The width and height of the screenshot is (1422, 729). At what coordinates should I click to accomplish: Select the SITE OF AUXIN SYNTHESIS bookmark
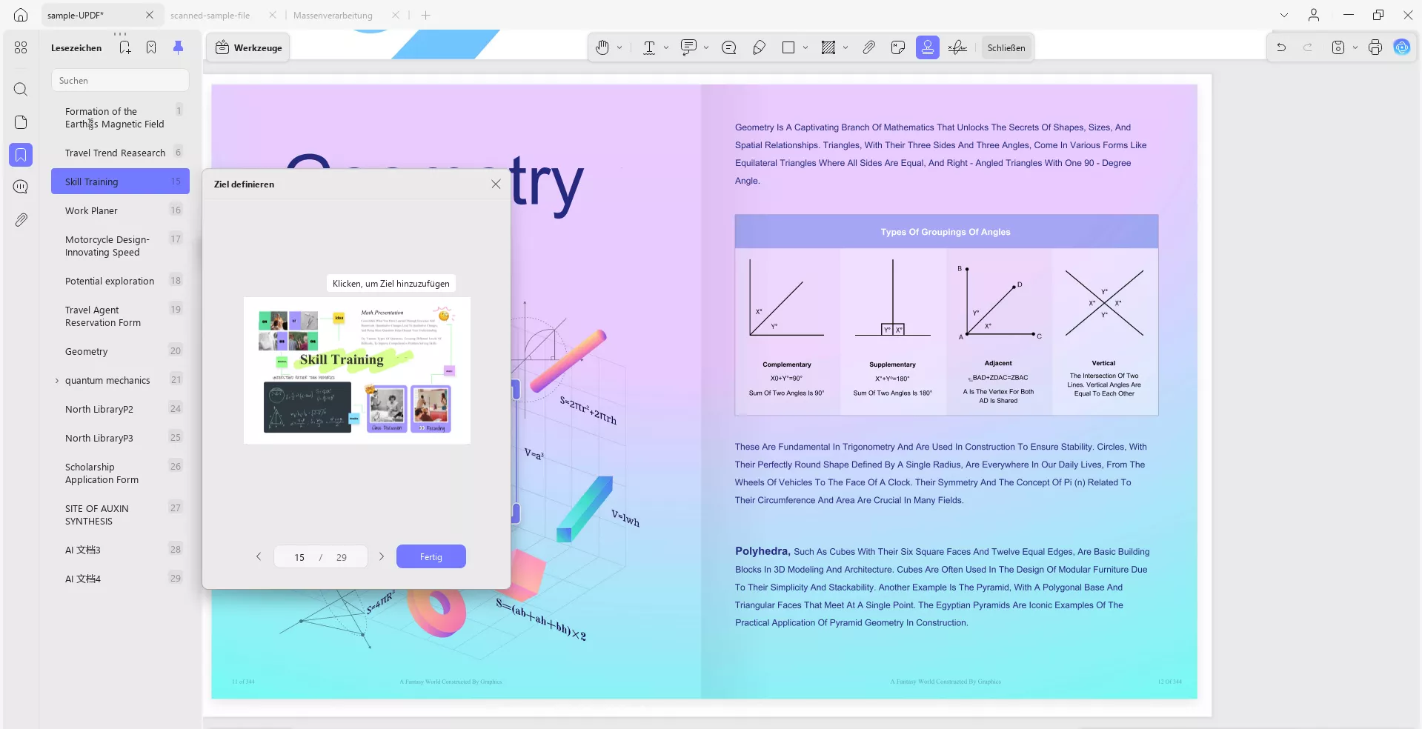(120, 515)
